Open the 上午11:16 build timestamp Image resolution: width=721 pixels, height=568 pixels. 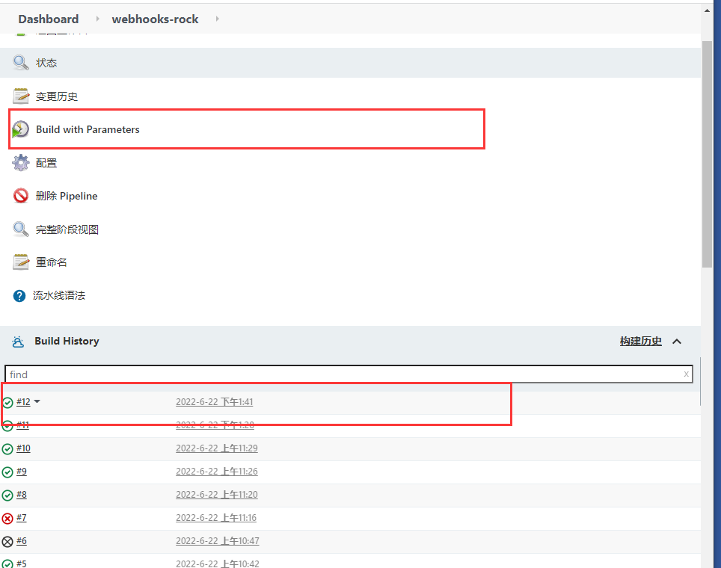tap(216, 518)
